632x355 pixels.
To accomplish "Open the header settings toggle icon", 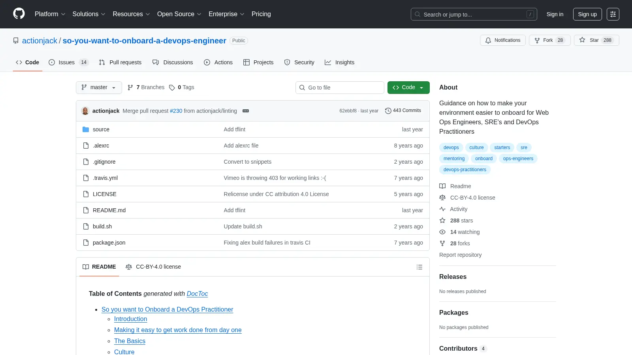I will pyautogui.click(x=613, y=14).
